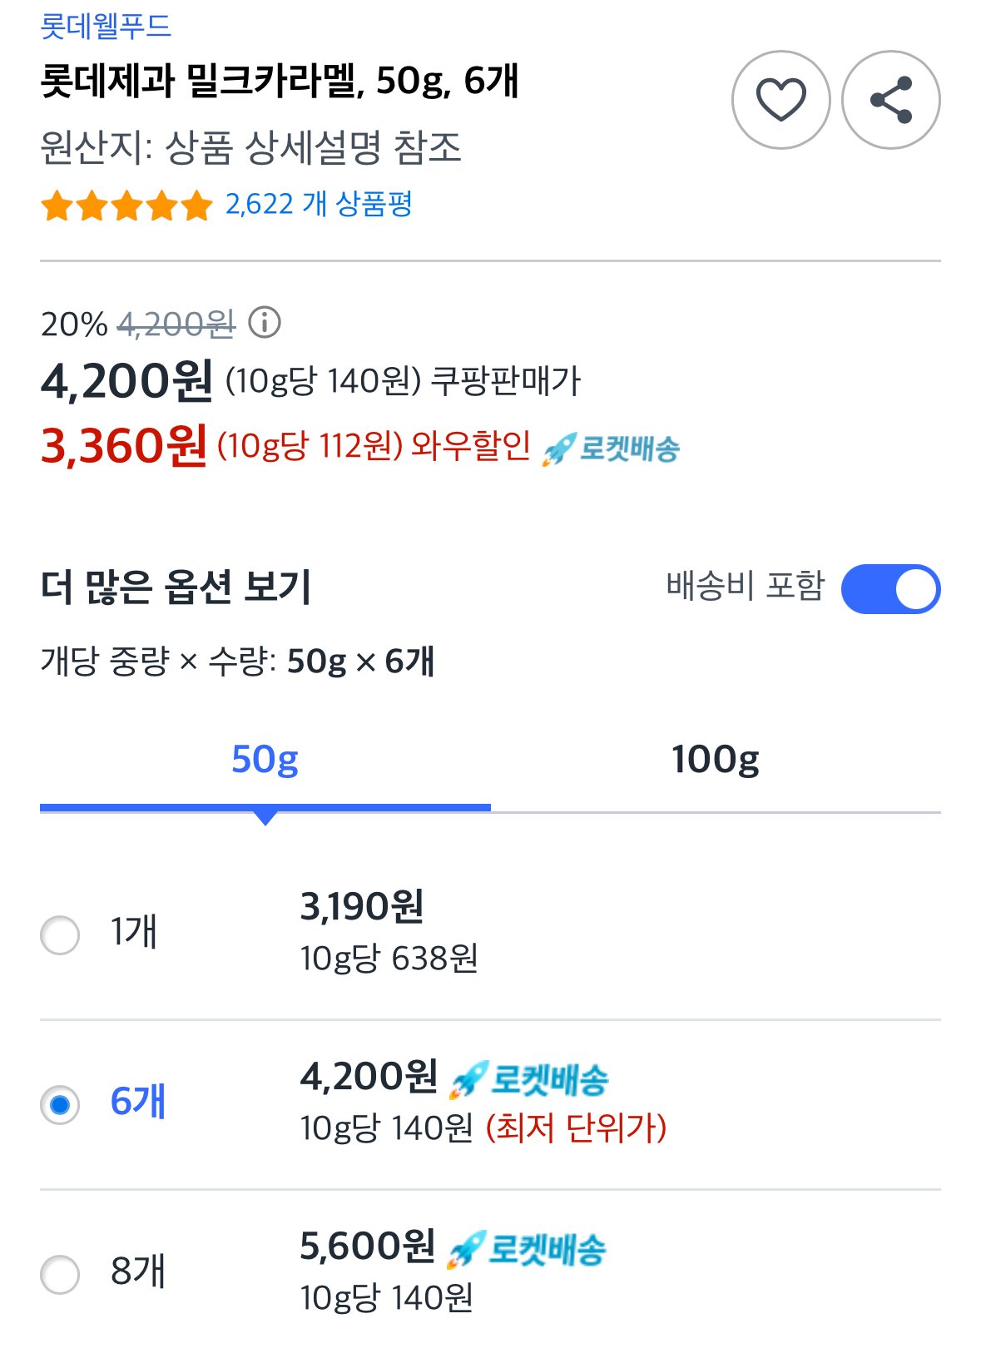The height and width of the screenshot is (1368, 981).
Task: Click the 3,190원 price for 1개
Action: (x=362, y=907)
